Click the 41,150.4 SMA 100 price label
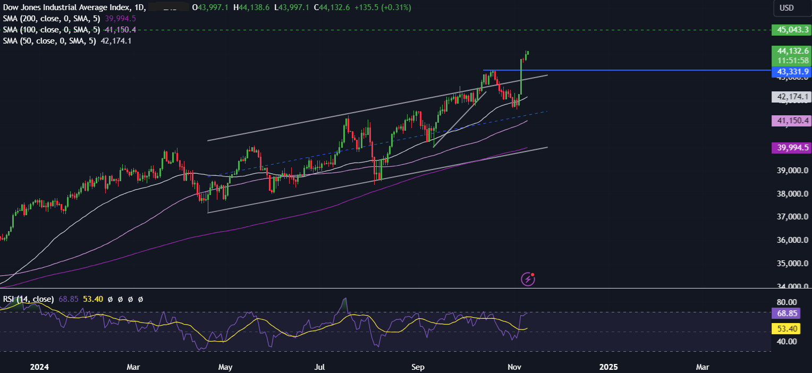 [791, 121]
